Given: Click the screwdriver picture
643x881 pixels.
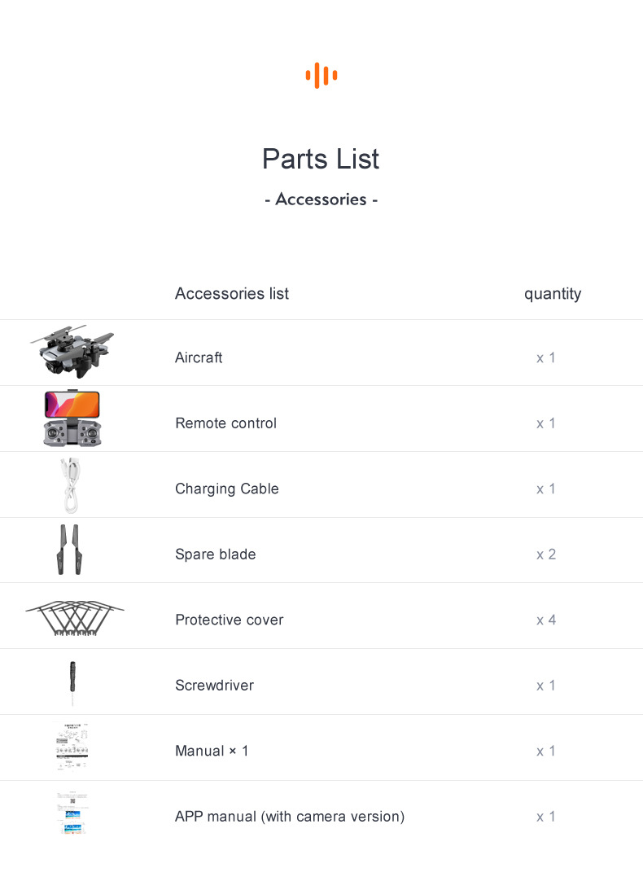Looking at the screenshot, I should click(x=72, y=682).
